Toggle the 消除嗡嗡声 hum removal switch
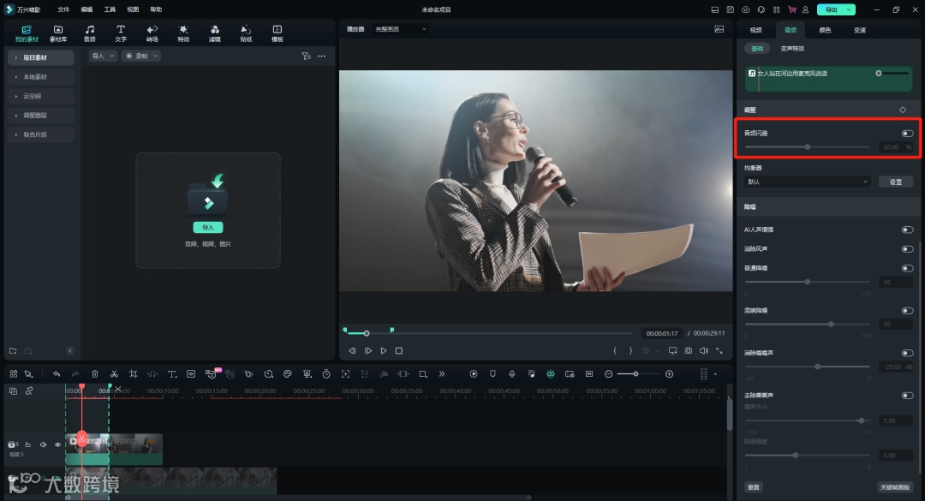Image resolution: width=925 pixels, height=501 pixels. 907,353
